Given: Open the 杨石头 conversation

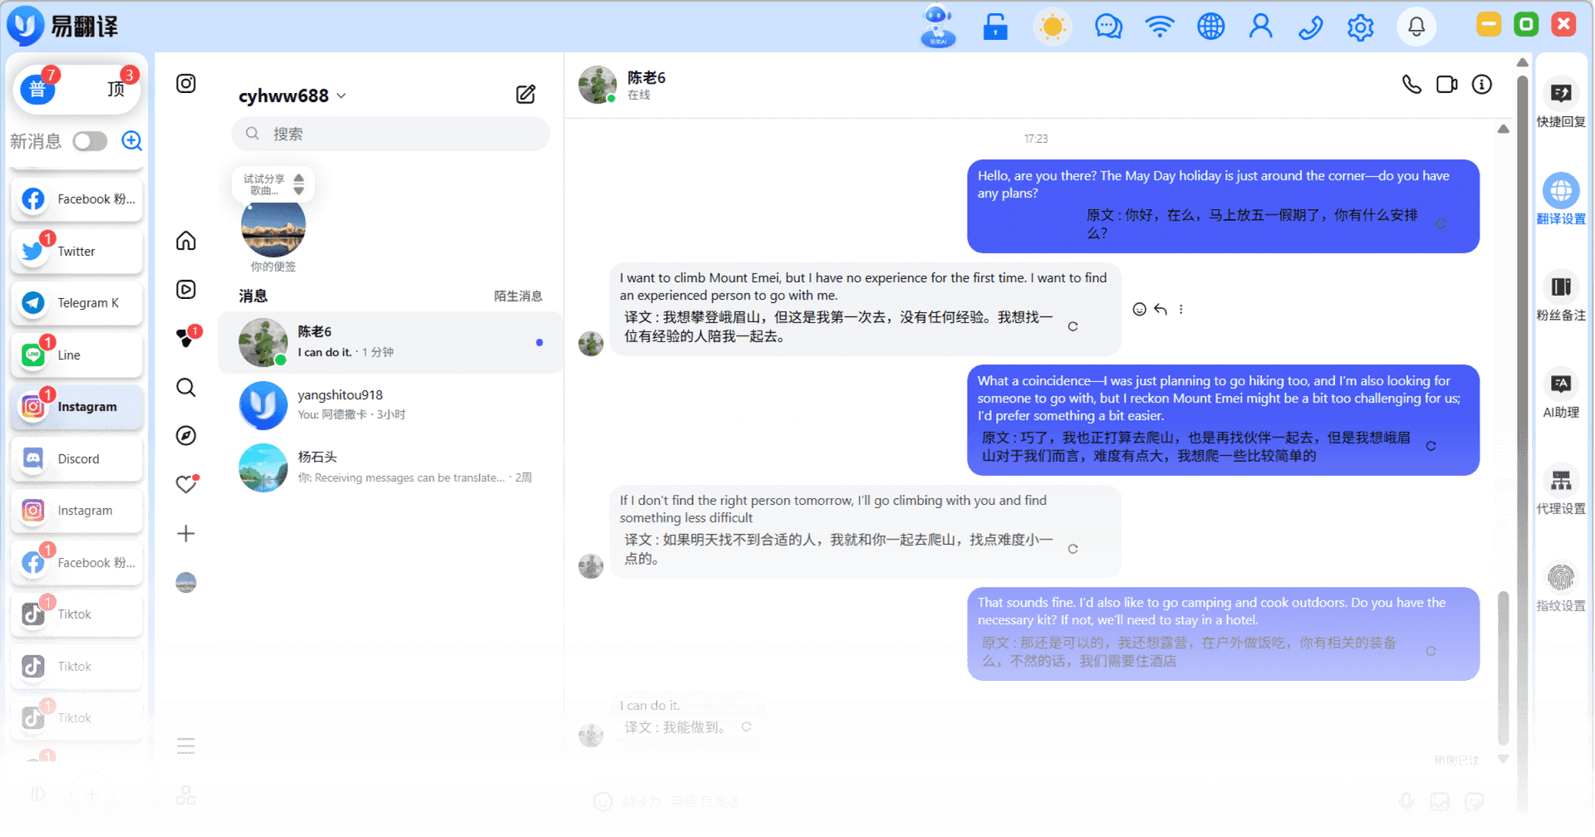Looking at the screenshot, I should (390, 467).
